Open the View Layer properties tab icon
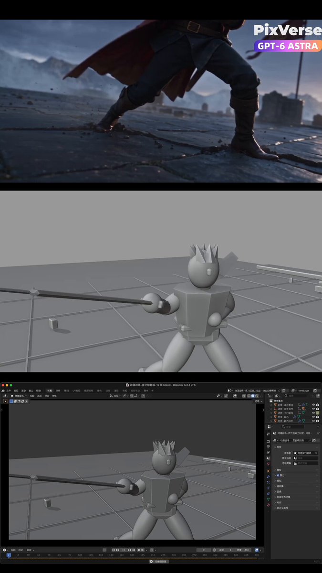This screenshot has width=322, height=573. (x=268, y=452)
